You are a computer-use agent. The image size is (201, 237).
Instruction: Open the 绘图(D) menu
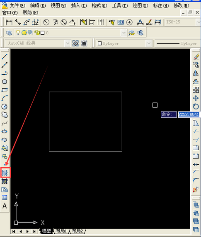pos(140,6)
